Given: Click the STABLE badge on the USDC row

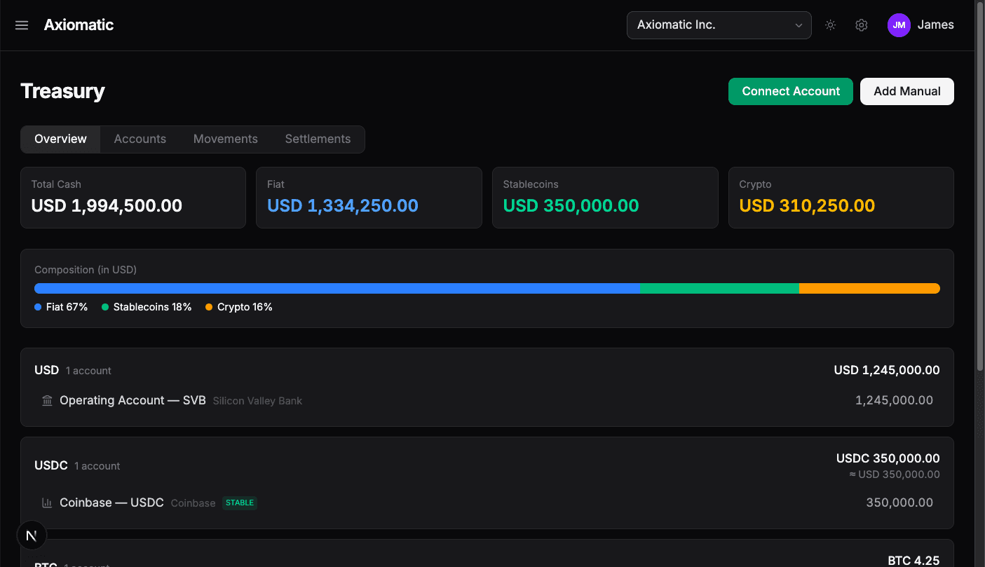Looking at the screenshot, I should pyautogui.click(x=239, y=503).
